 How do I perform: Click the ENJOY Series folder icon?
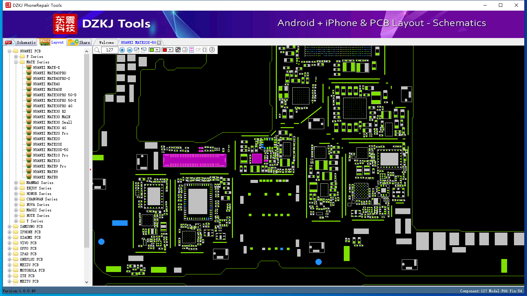tap(22, 188)
